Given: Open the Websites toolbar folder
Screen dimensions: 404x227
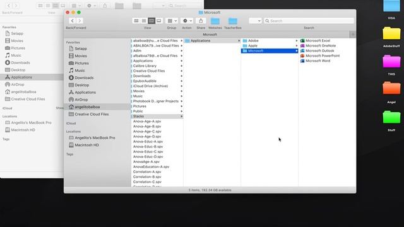Looking at the screenshot, I should tap(215, 21).
